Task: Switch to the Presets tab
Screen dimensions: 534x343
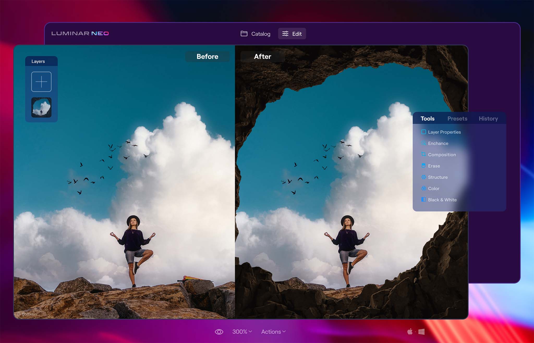Action: click(457, 119)
